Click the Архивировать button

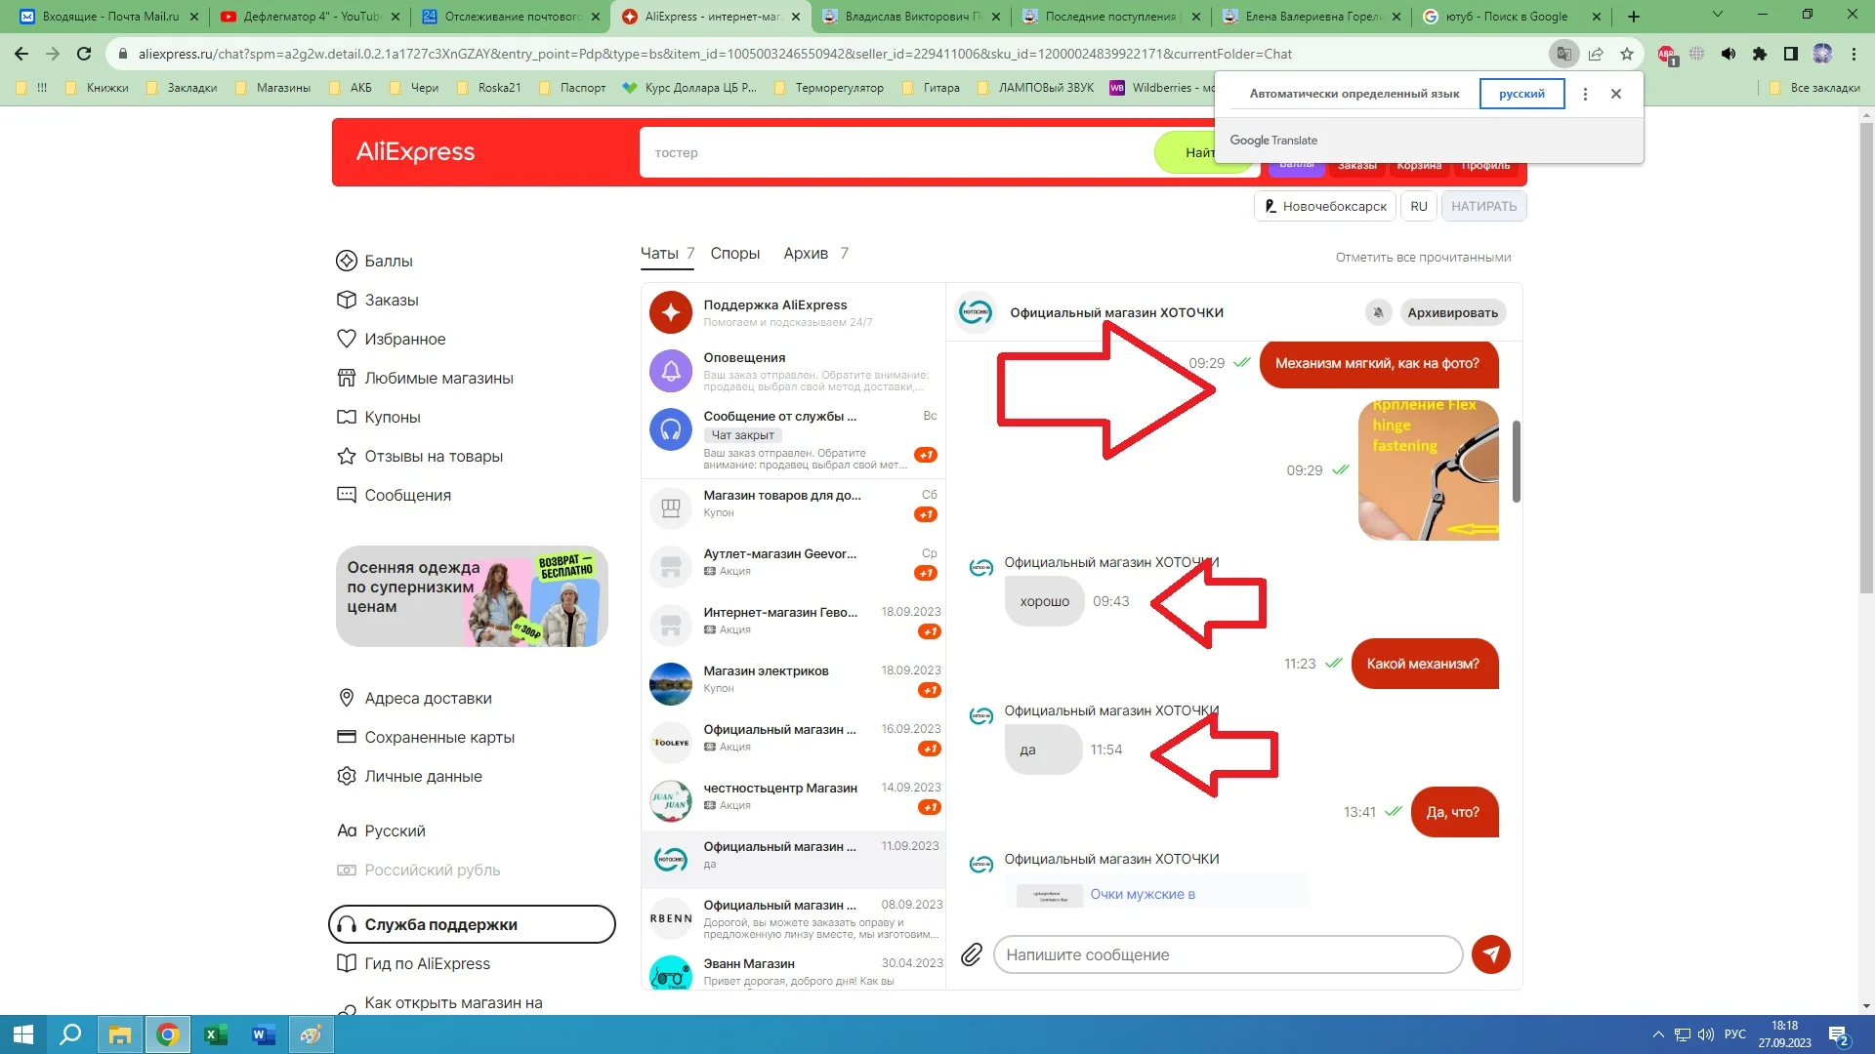click(1452, 312)
